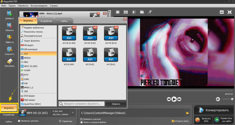Click the Устройства button at bottom left

coord(8,115)
